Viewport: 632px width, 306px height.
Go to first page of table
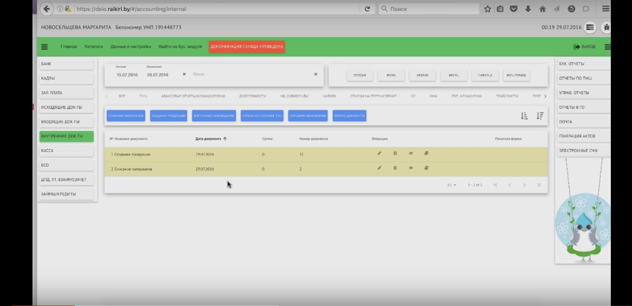coord(495,185)
